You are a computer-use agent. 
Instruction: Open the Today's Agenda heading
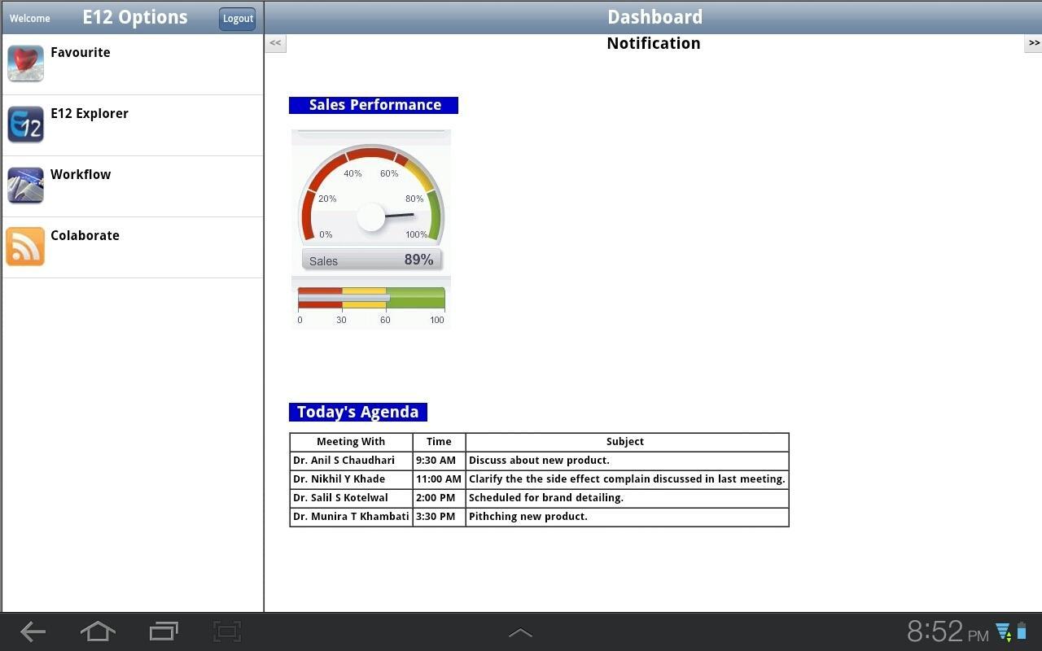tap(358, 412)
